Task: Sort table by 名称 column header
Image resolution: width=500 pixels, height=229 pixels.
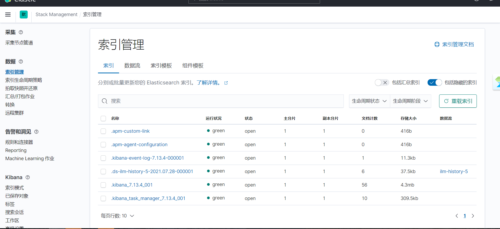Action: (115, 118)
